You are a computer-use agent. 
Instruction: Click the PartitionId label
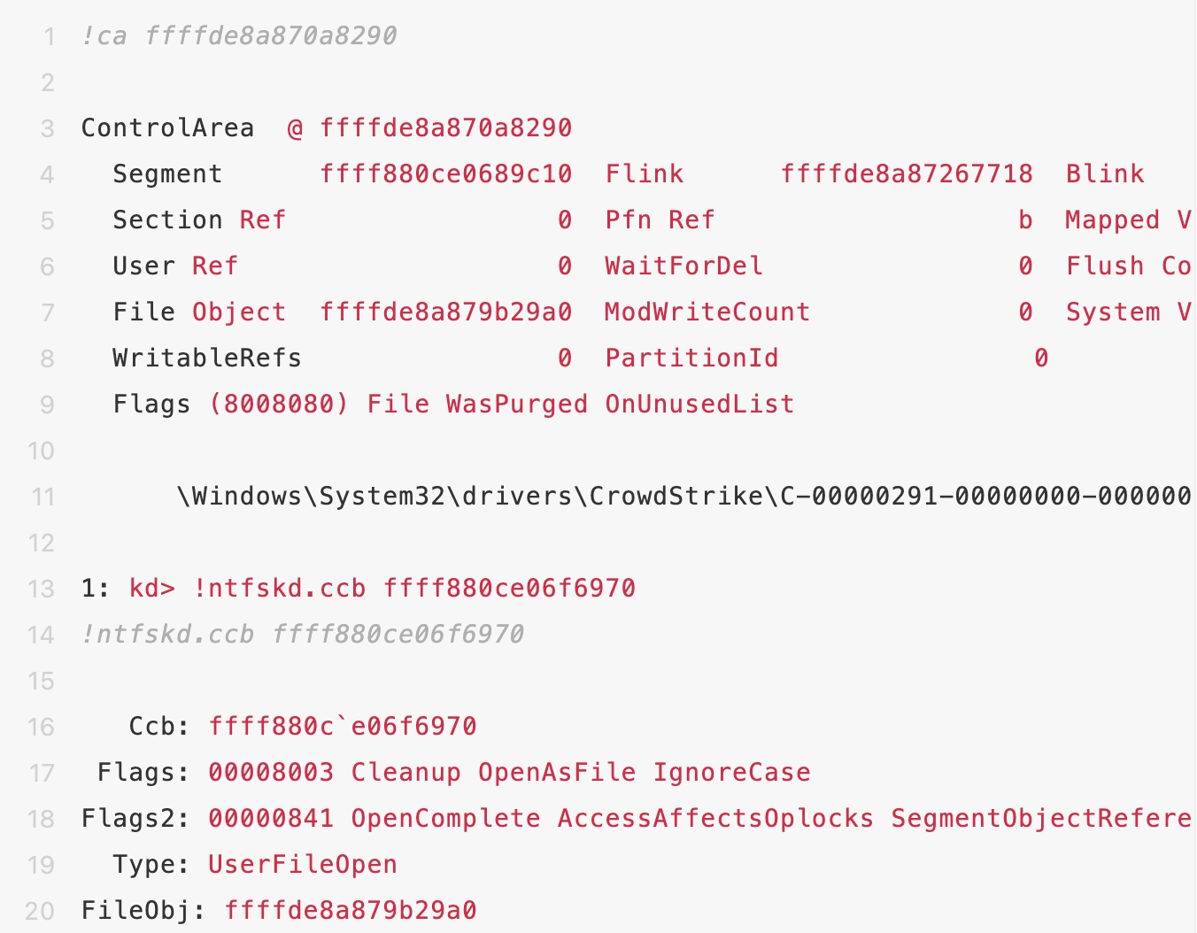[691, 359]
